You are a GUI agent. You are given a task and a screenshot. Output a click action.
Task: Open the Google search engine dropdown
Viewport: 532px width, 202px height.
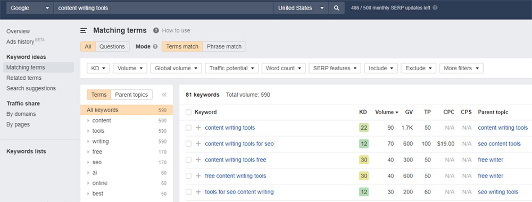point(30,8)
